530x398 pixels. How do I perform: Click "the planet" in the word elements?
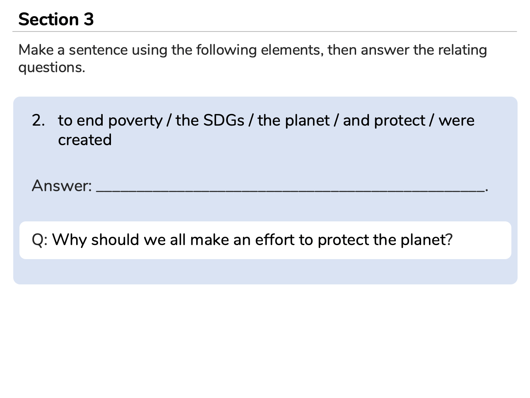pyautogui.click(x=294, y=121)
